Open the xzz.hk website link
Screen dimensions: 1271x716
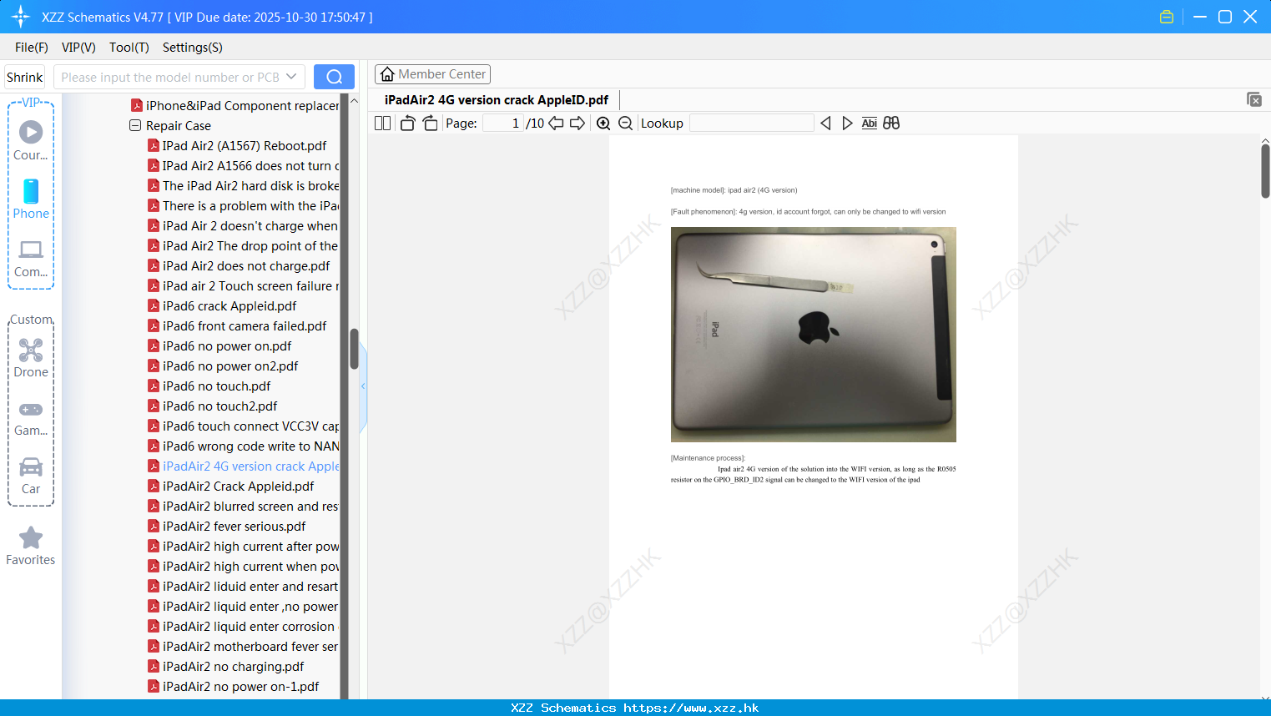point(691,708)
